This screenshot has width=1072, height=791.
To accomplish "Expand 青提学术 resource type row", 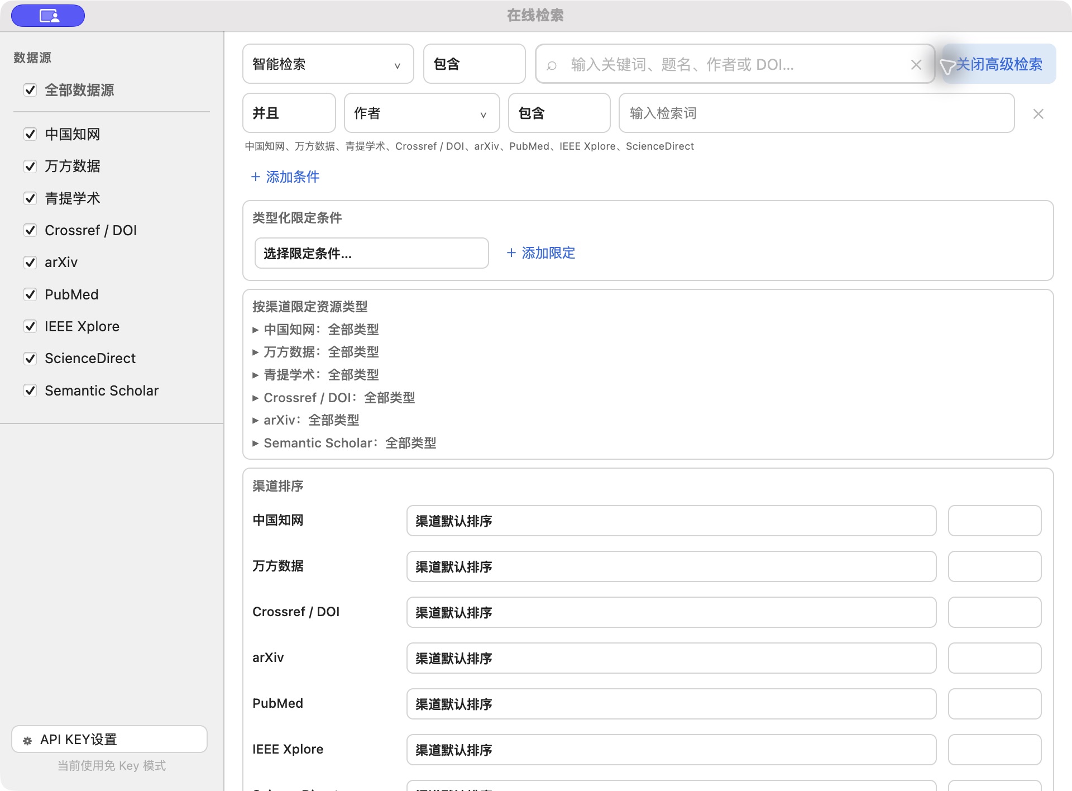I will (x=315, y=375).
